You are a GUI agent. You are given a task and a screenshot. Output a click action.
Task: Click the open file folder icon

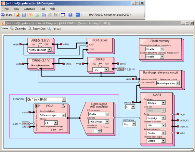click(18, 15)
